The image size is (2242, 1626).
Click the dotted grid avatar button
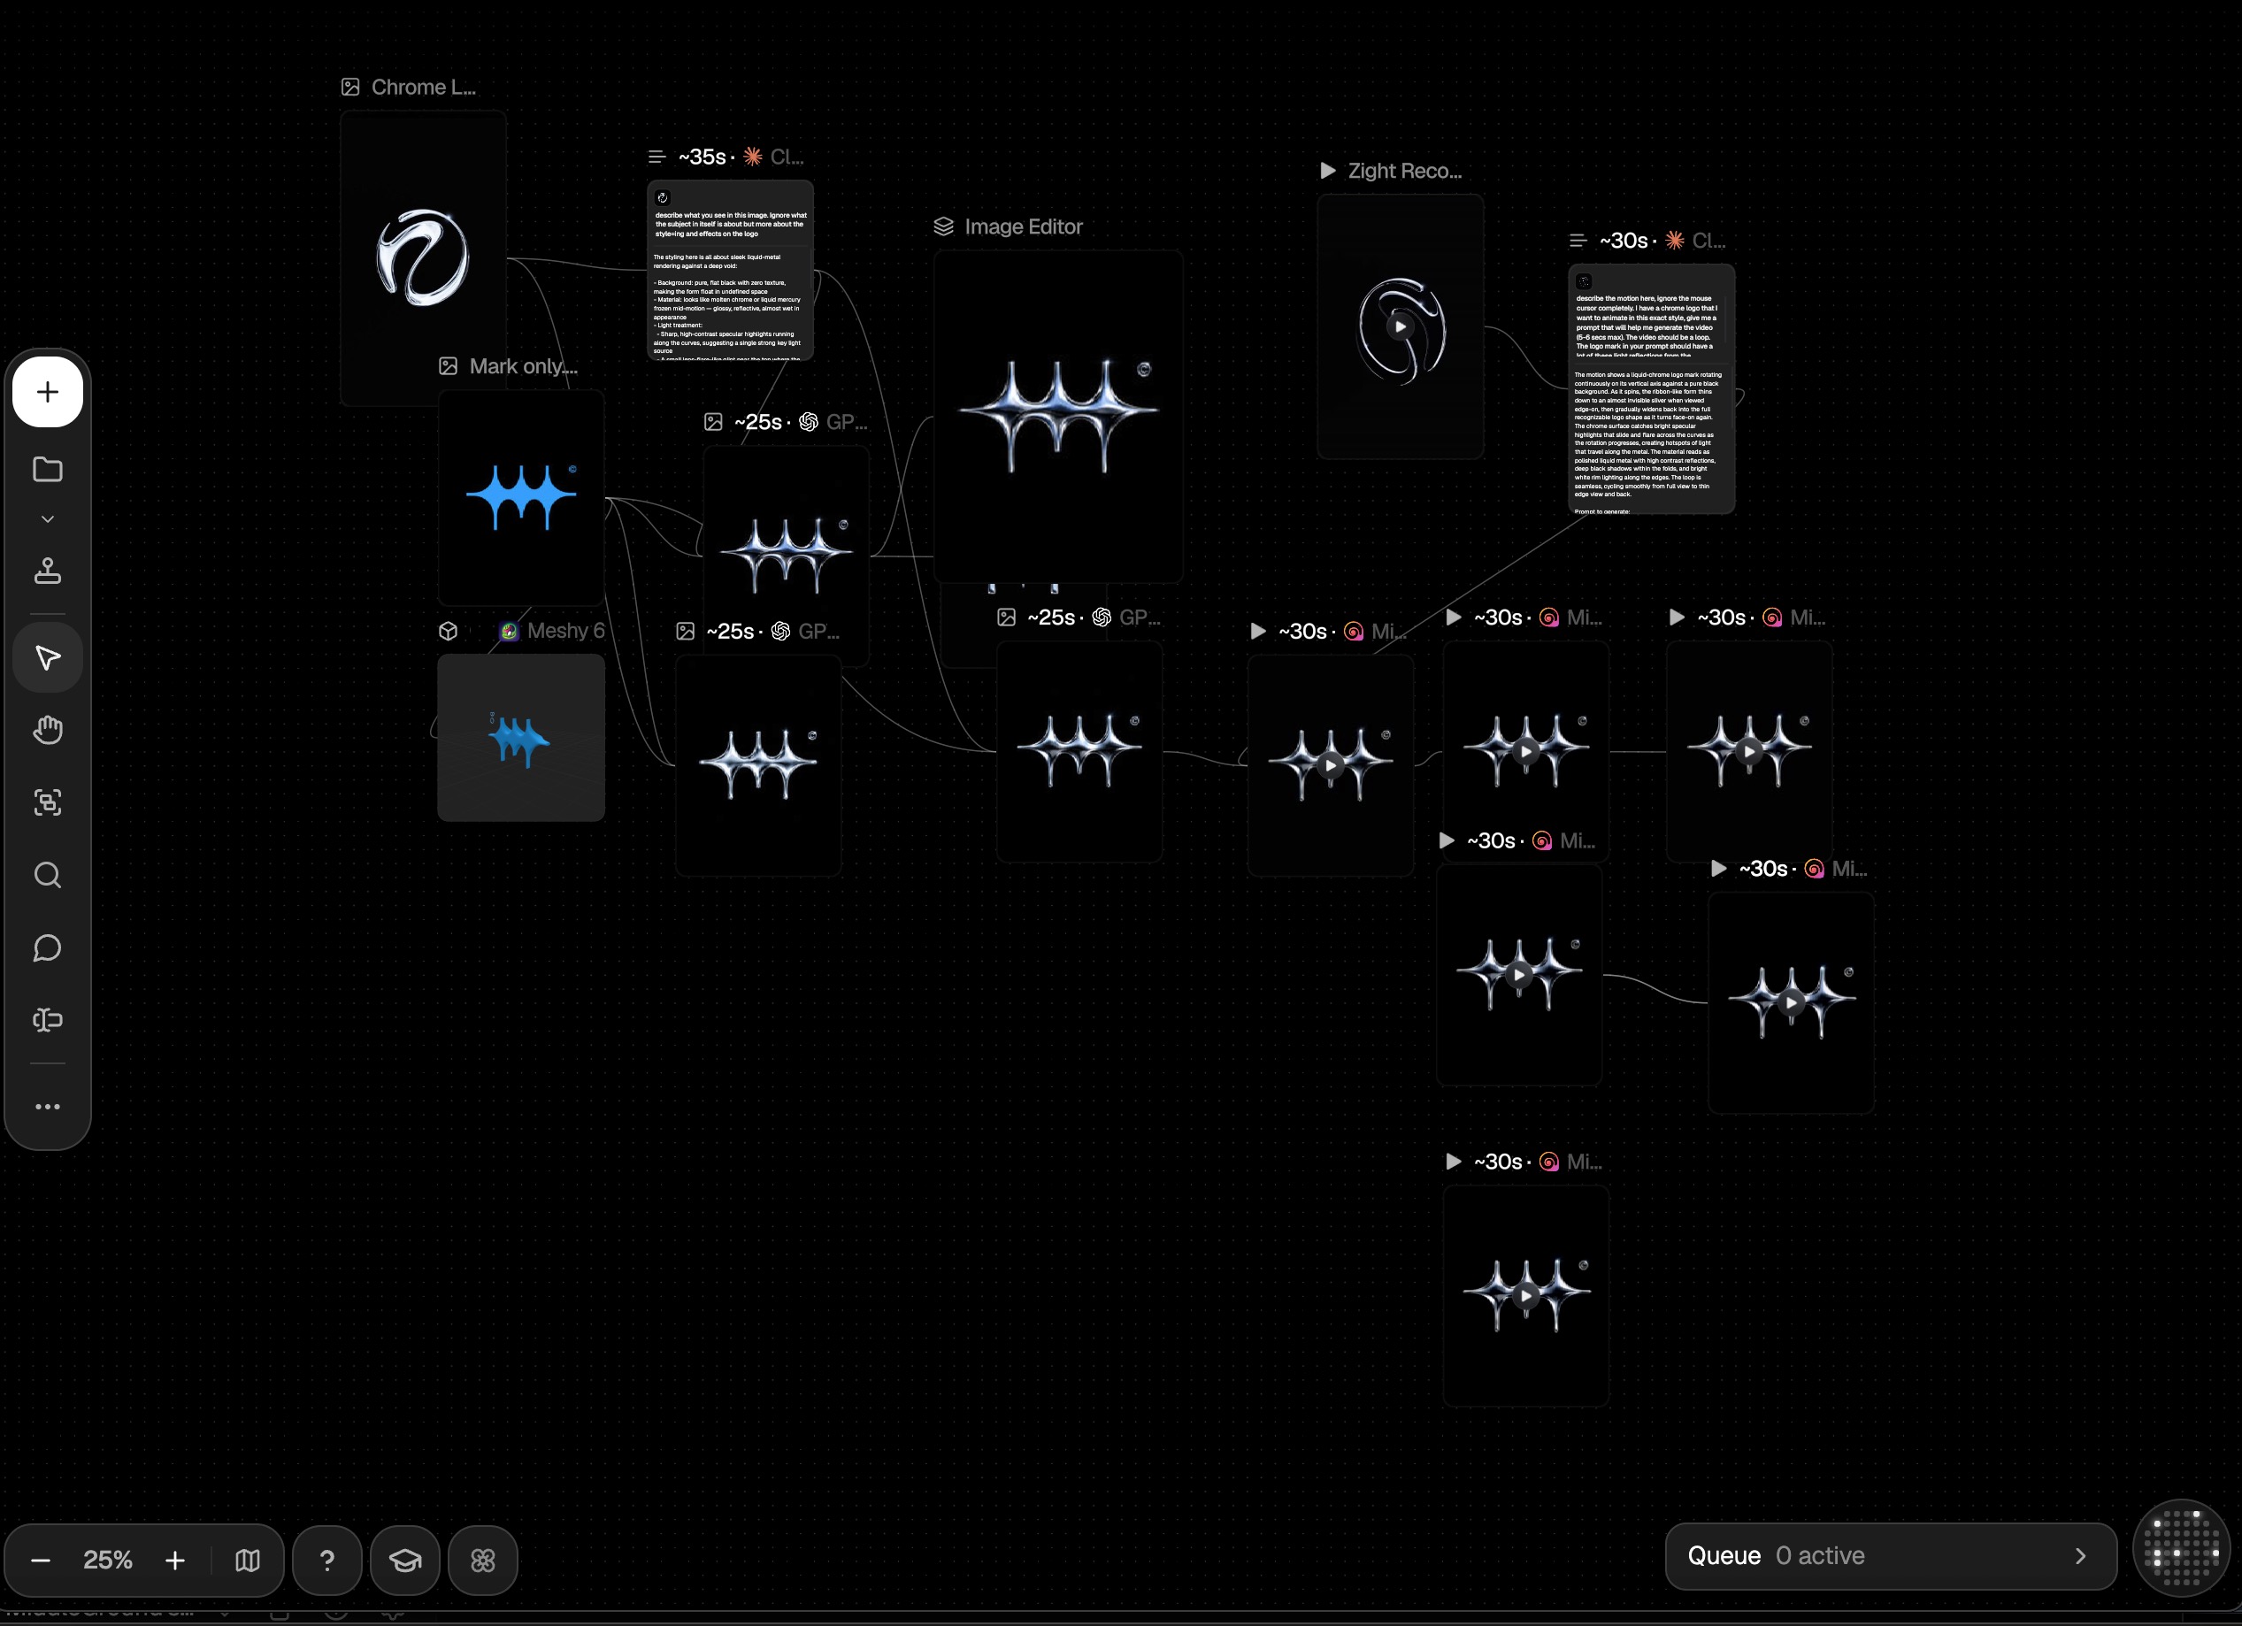2182,1548
